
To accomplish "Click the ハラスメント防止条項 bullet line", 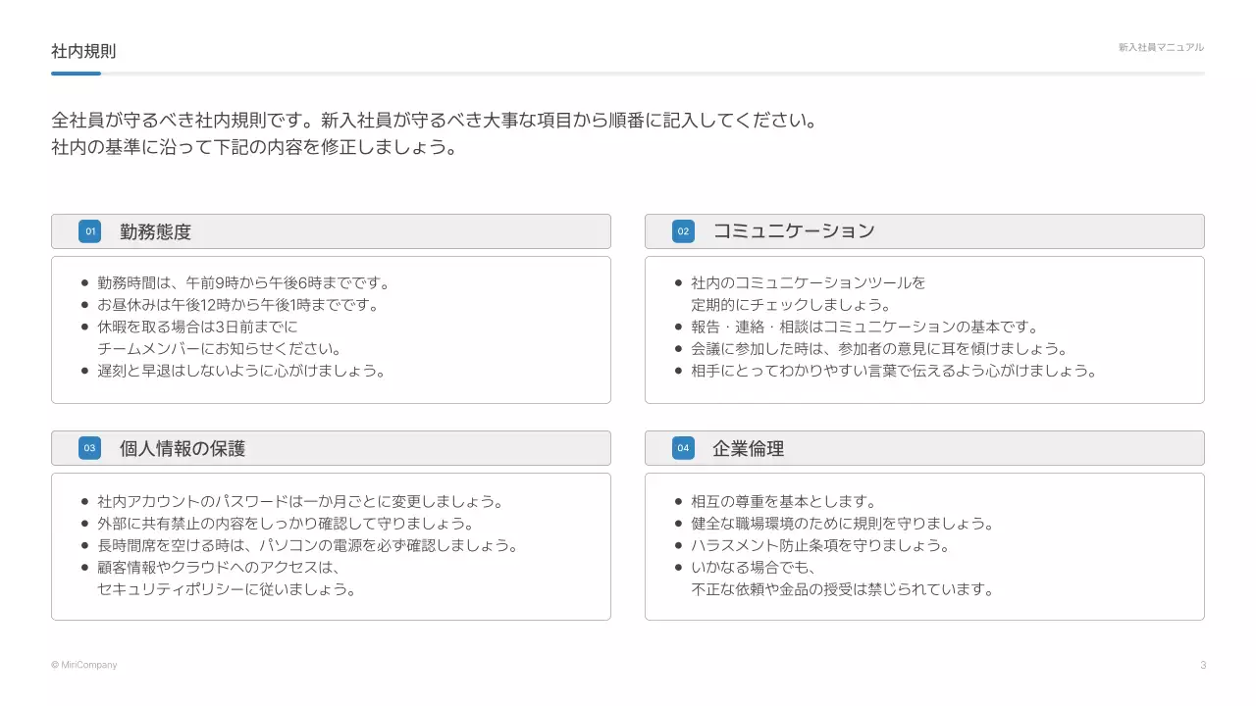I will point(819,546).
